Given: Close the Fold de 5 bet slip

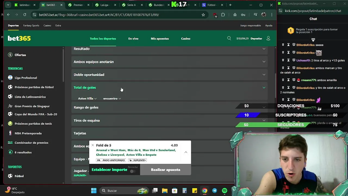Looking at the screenshot, I should [x=93, y=145].
